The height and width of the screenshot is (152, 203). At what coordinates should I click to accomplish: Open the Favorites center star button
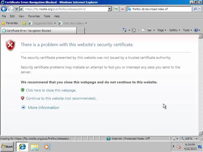pyautogui.click(x=9, y=23)
